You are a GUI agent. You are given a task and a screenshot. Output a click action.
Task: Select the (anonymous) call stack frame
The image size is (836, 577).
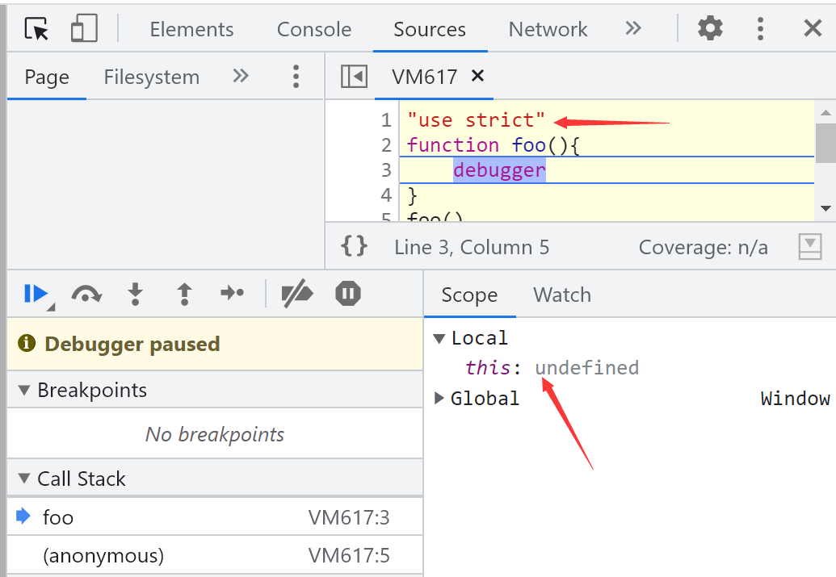(x=103, y=555)
